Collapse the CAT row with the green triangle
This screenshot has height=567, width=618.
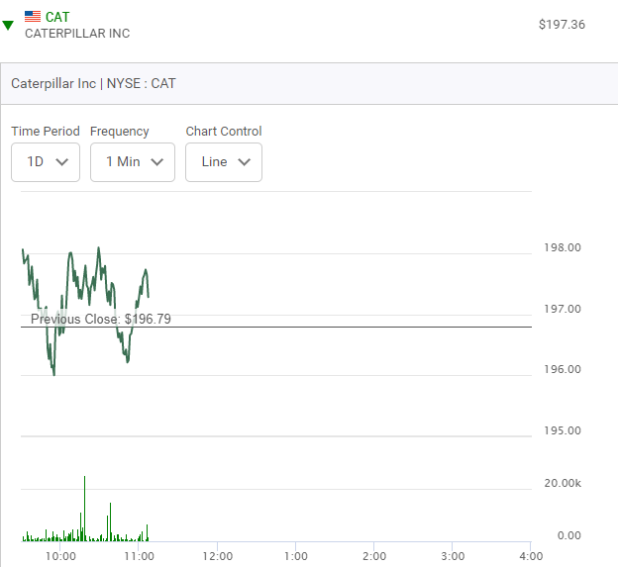[x=8, y=26]
